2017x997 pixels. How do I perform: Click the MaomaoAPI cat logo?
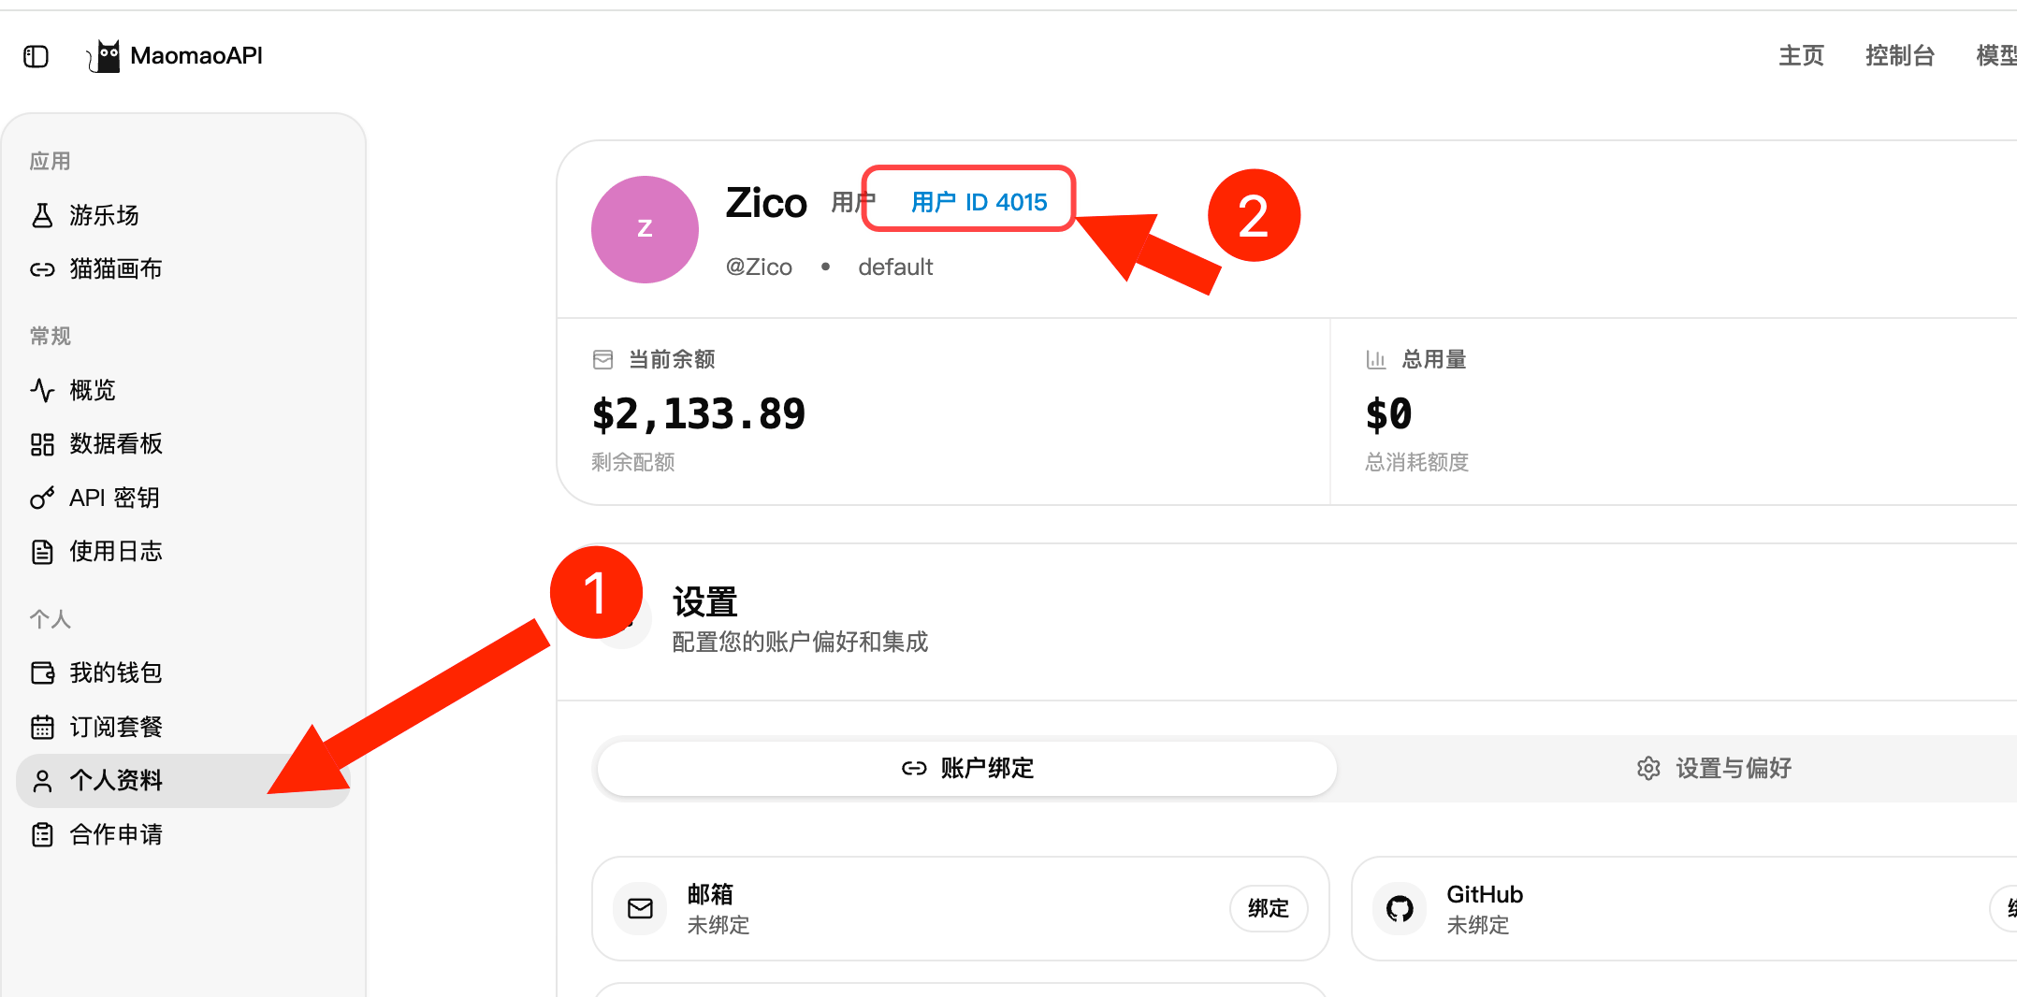104,56
